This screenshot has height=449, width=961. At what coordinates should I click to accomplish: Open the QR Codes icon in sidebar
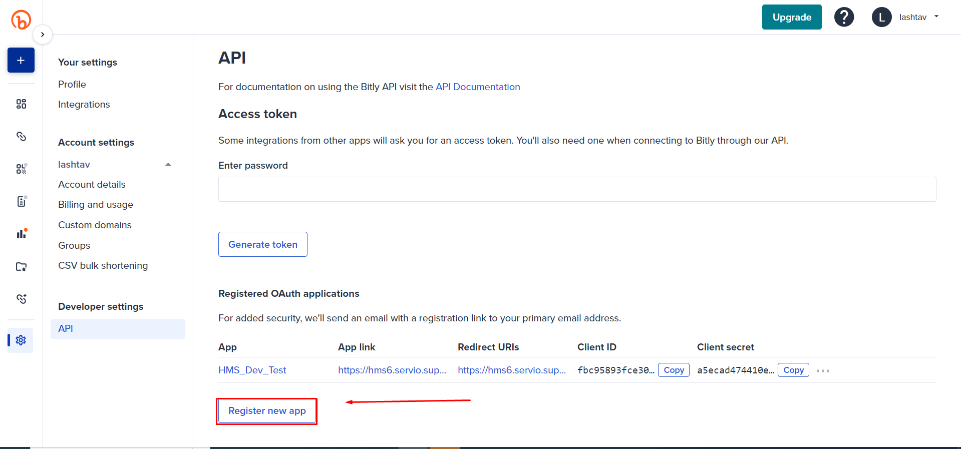tap(21, 169)
